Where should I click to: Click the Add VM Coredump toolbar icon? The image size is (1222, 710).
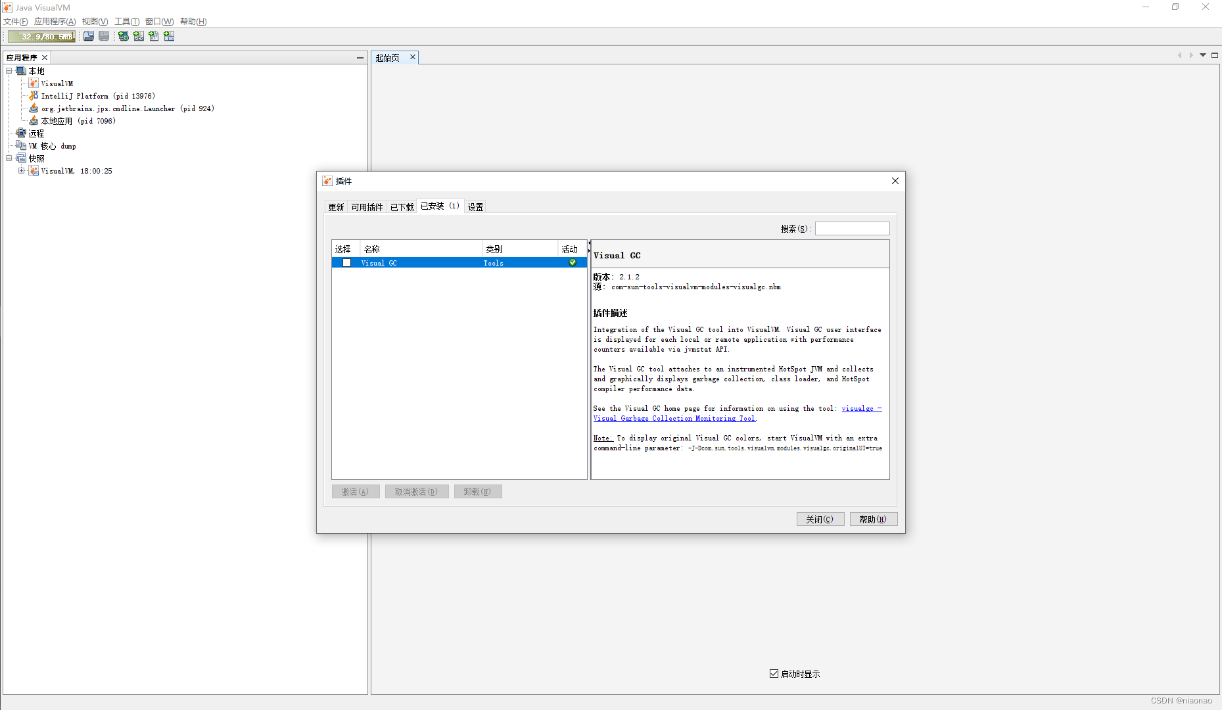tap(154, 36)
